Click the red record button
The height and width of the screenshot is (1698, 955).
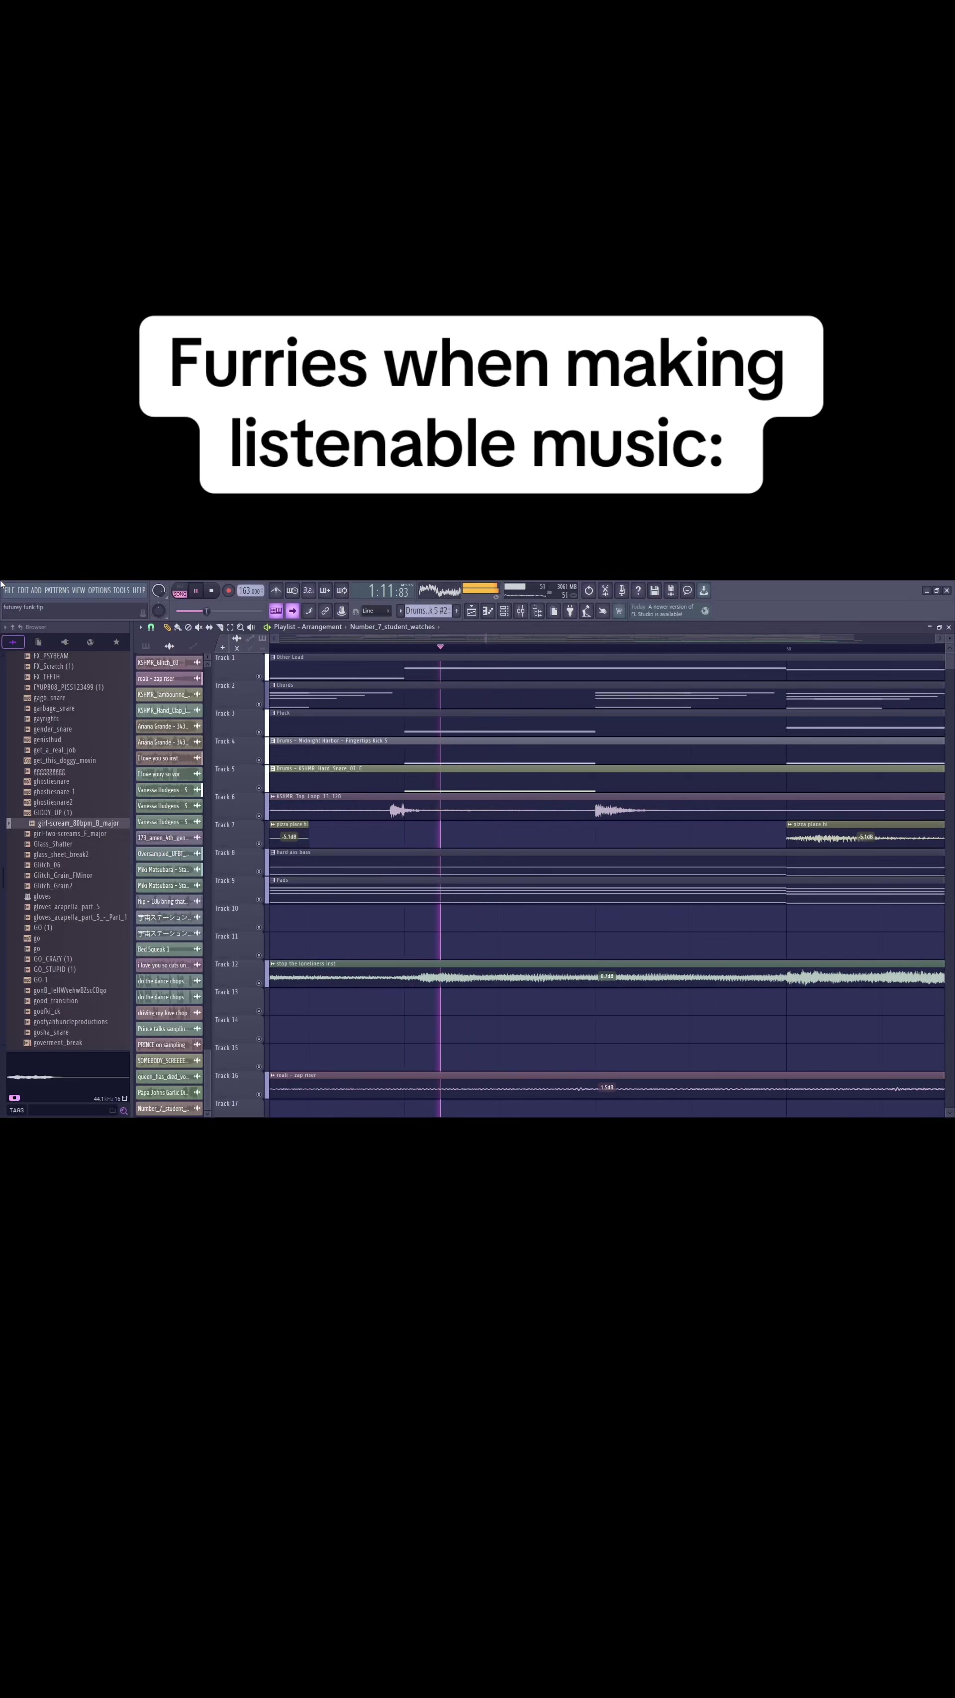coord(228,591)
